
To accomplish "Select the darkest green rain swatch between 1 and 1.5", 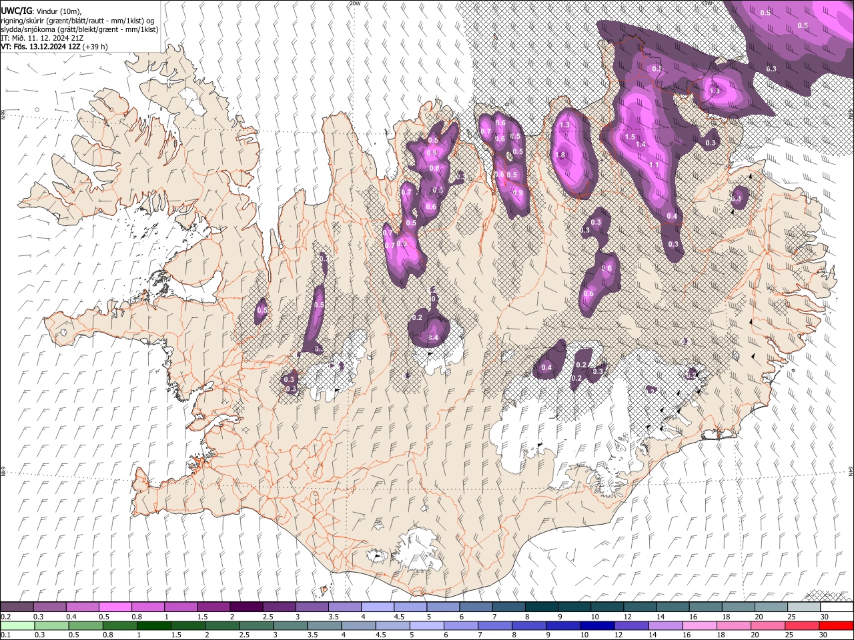I will (154, 625).
